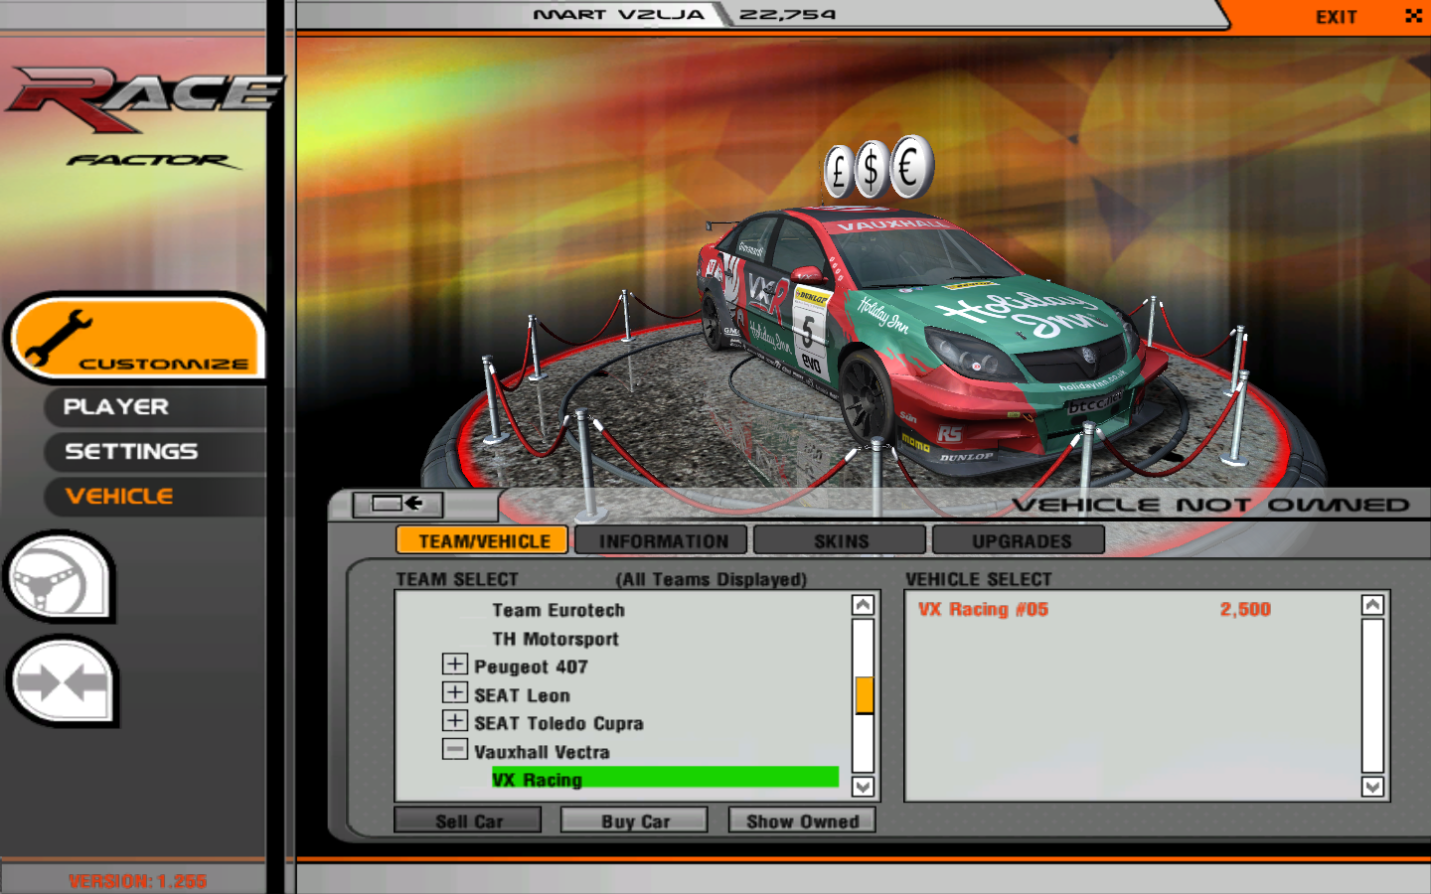Select TH Motorsport in team list
The image size is (1431, 894).
point(556,639)
